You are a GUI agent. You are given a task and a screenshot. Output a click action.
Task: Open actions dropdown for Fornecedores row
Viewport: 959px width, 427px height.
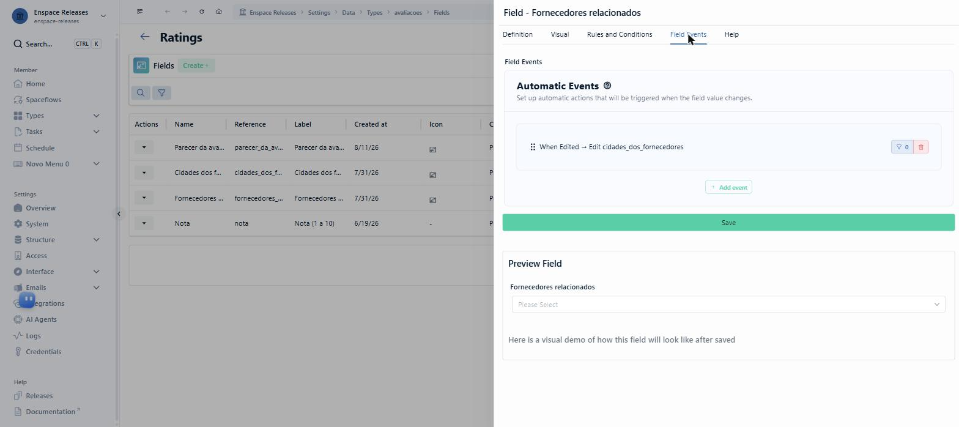(144, 198)
